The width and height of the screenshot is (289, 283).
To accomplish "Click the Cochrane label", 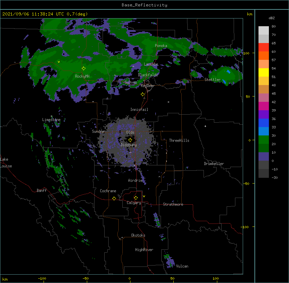I will (x=108, y=191).
